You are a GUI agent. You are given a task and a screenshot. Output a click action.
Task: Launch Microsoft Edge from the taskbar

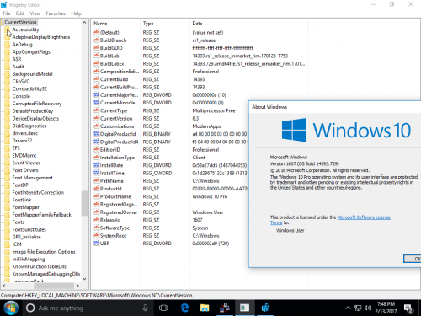184,308
